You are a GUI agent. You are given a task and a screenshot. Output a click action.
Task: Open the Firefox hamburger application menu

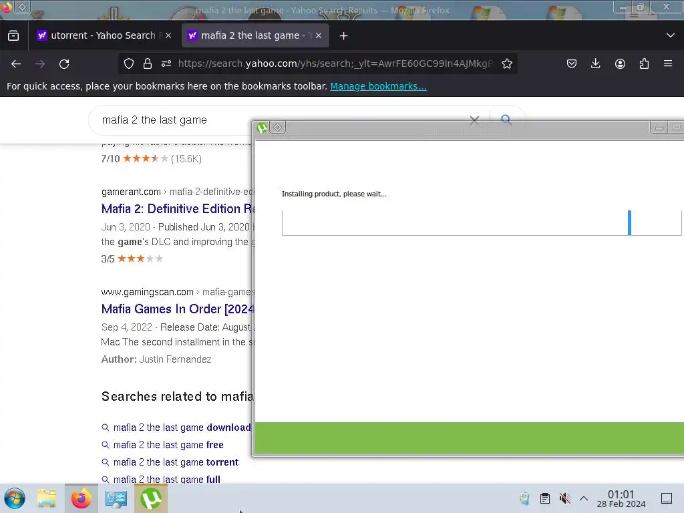pos(668,63)
